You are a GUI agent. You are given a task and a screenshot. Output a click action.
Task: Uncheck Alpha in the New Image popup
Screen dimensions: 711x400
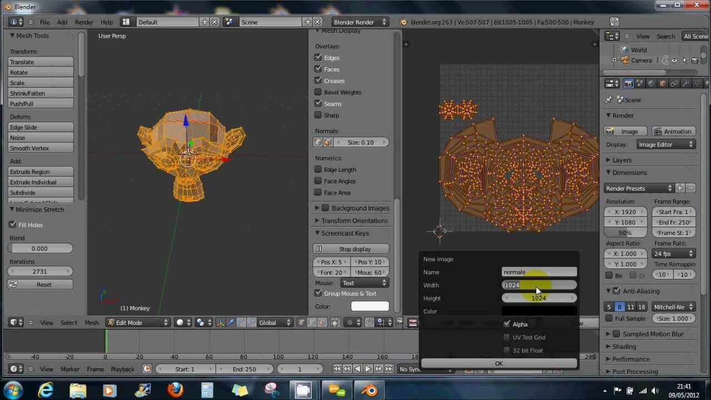tap(507, 324)
